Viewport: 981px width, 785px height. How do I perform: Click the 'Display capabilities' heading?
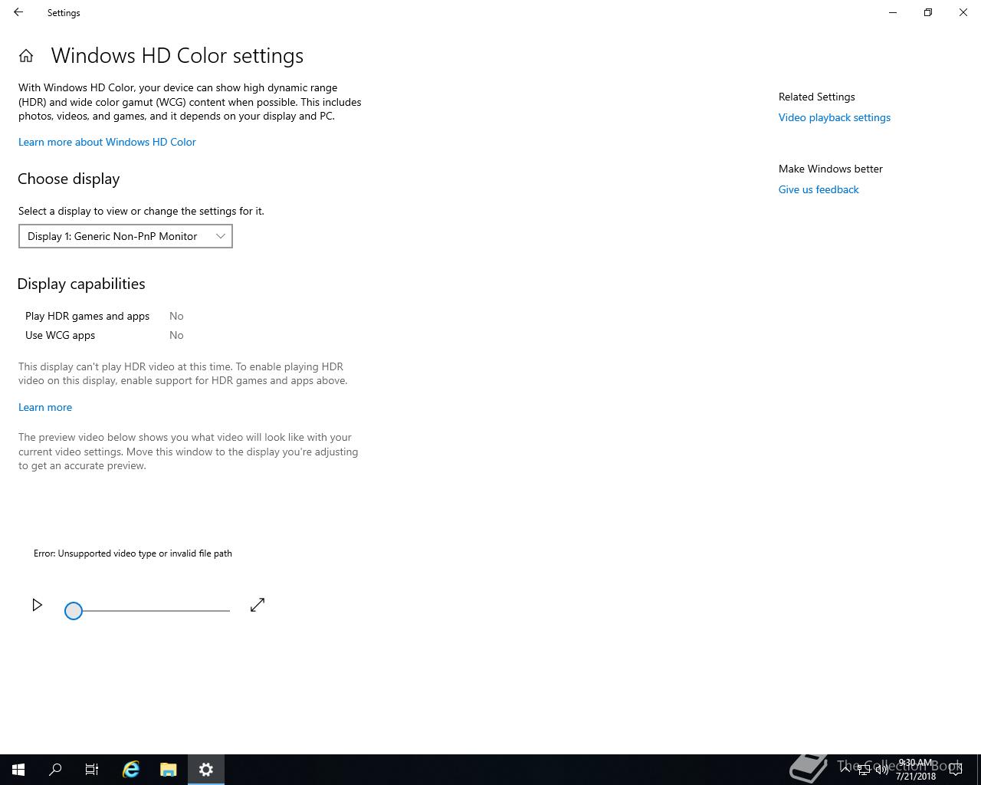[81, 284]
